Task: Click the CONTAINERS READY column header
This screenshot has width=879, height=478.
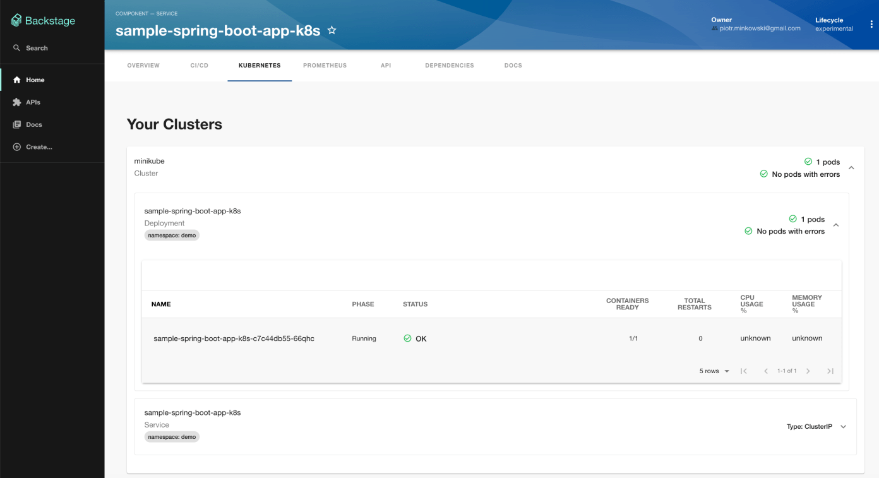Action: pos(628,304)
